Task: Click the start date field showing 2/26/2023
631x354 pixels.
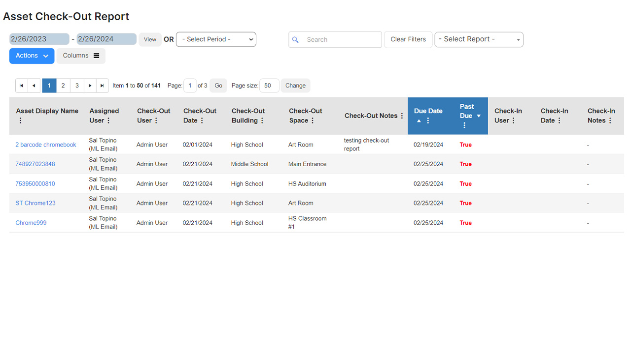Action: [x=39, y=38]
